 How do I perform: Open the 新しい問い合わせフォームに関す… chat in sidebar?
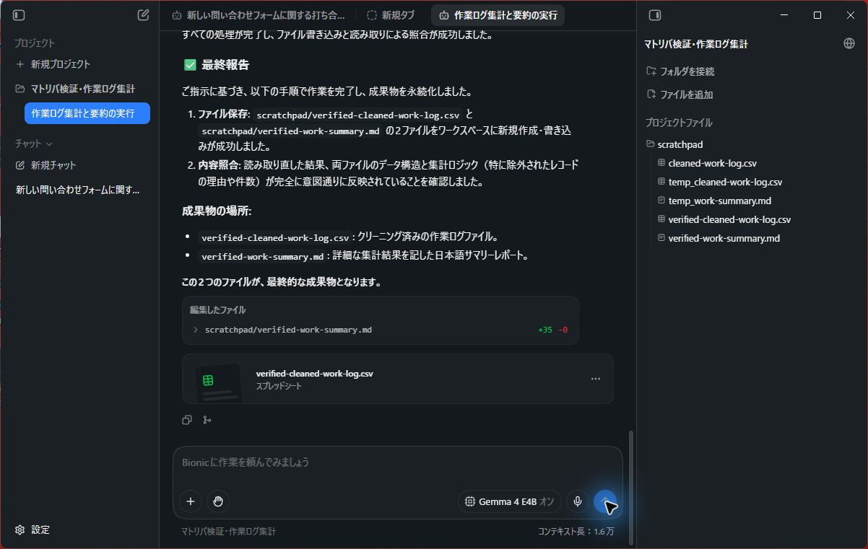point(78,190)
